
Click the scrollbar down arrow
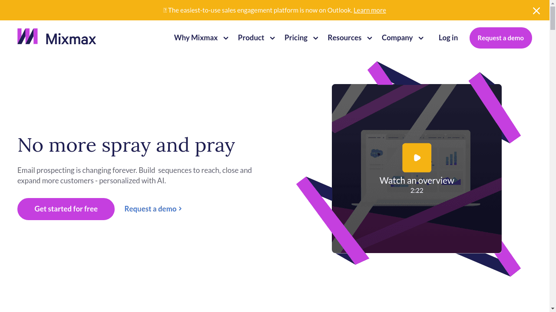click(x=553, y=309)
